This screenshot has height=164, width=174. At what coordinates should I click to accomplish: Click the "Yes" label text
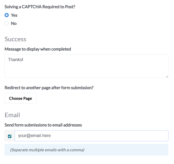click(x=14, y=15)
